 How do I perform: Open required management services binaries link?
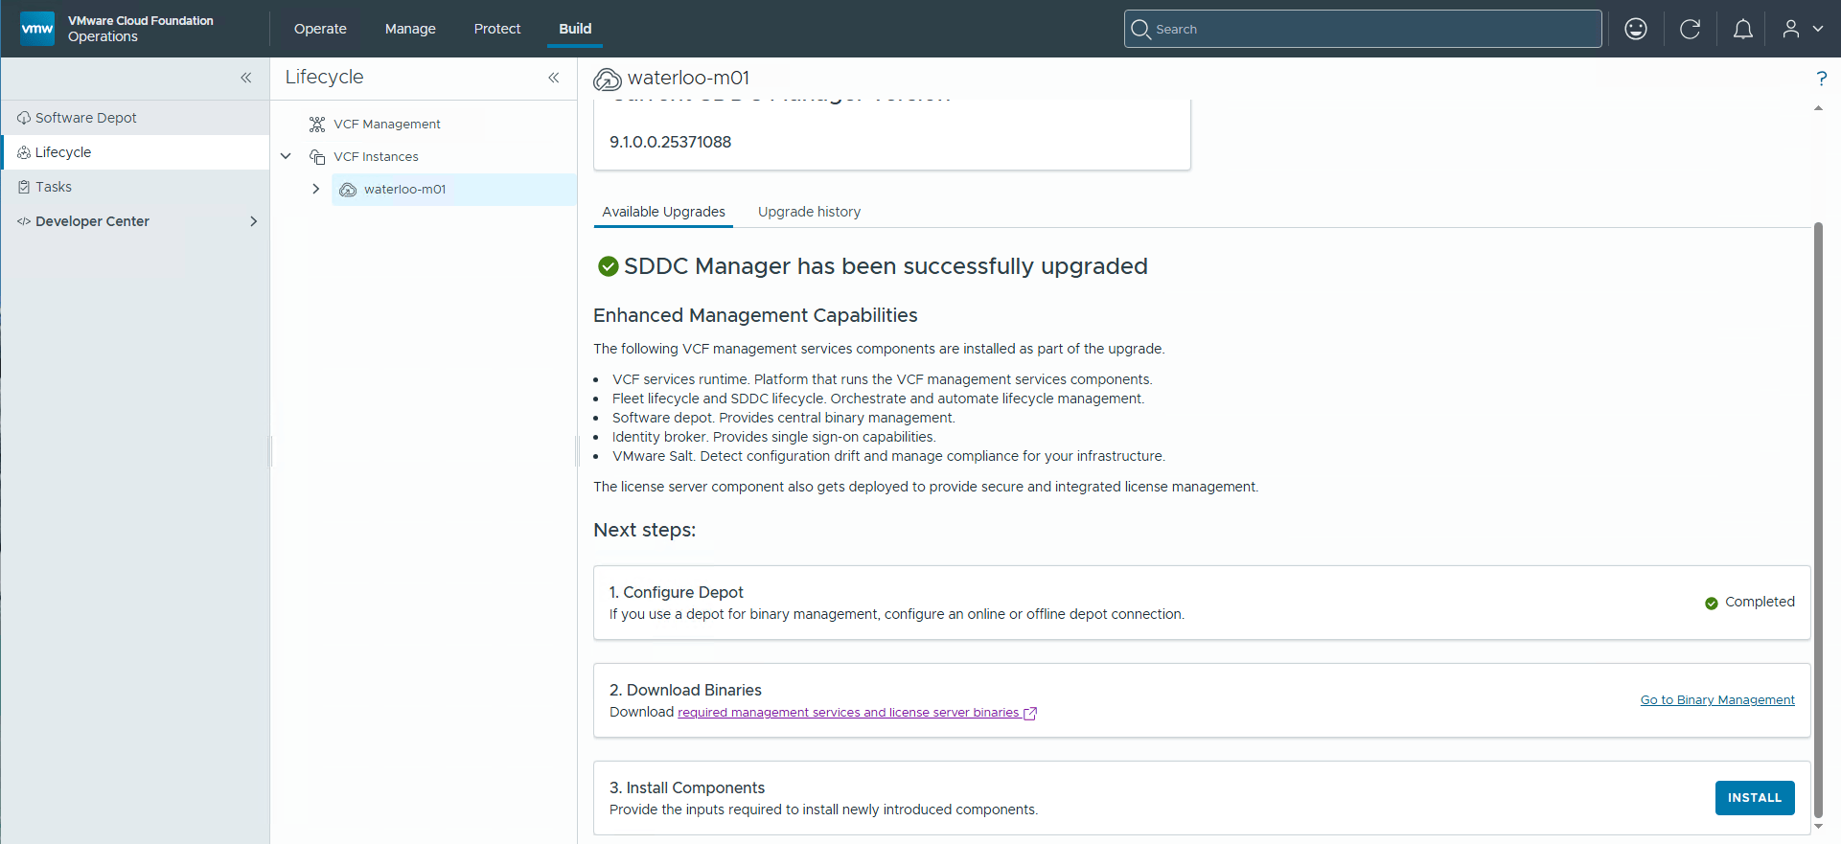click(x=848, y=713)
